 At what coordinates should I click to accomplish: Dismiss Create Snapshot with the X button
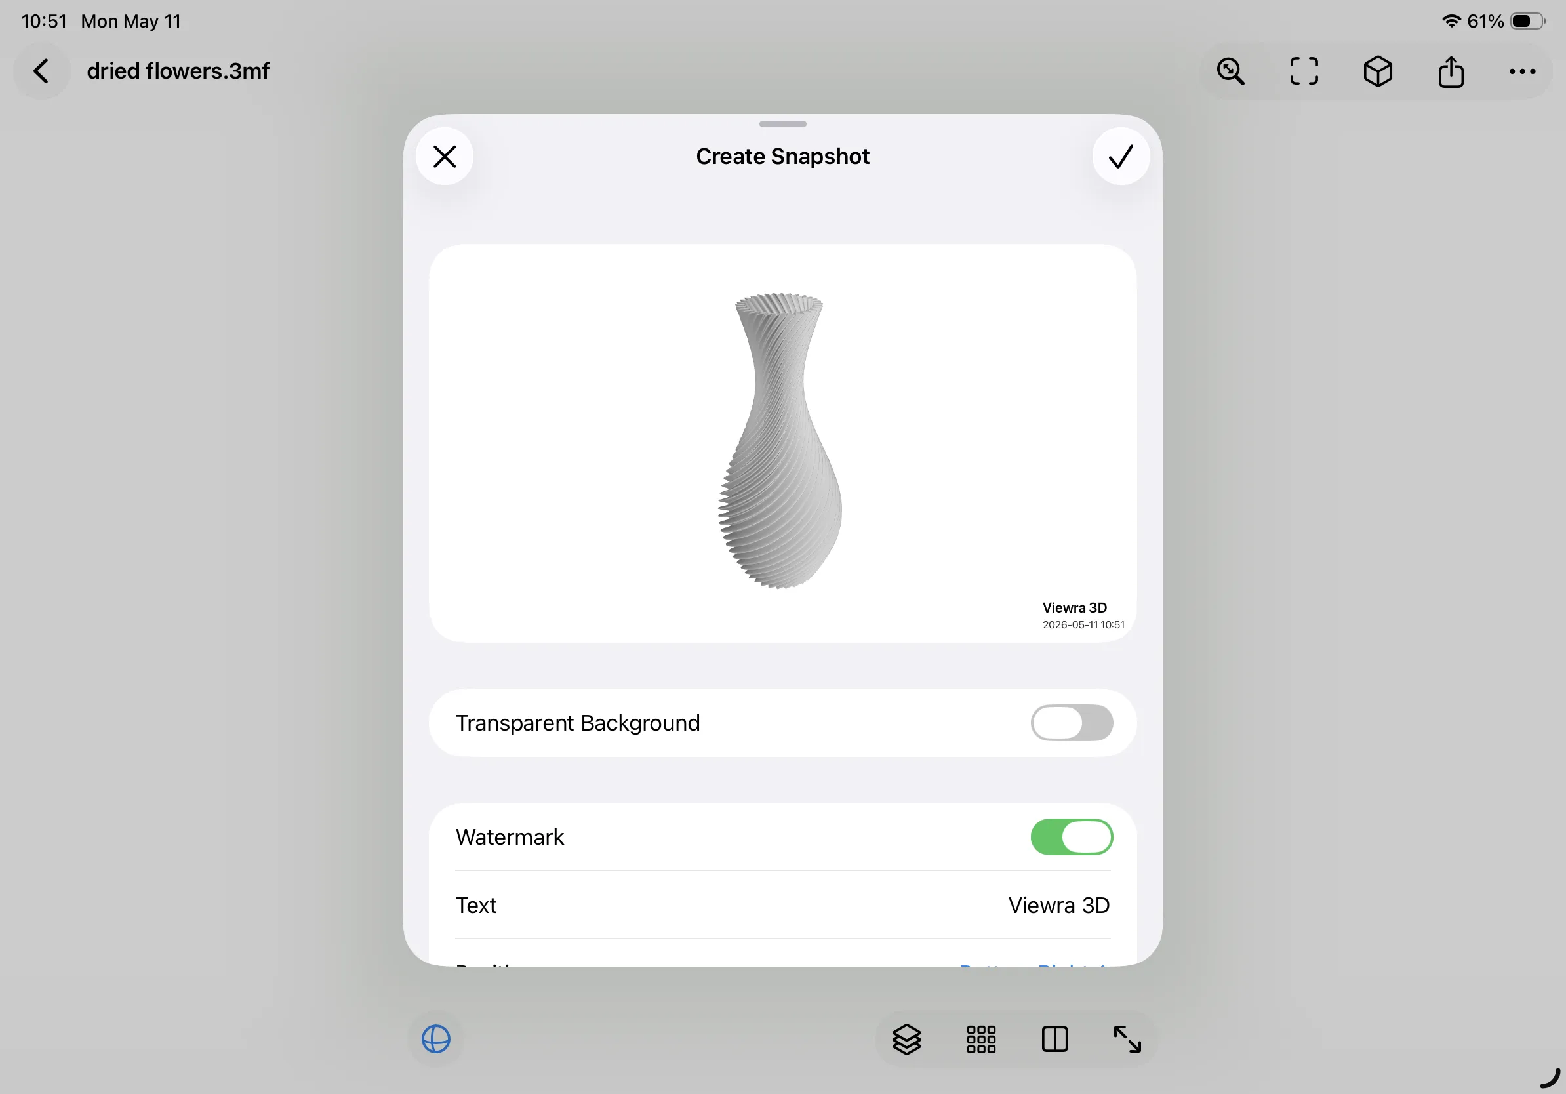tap(445, 157)
